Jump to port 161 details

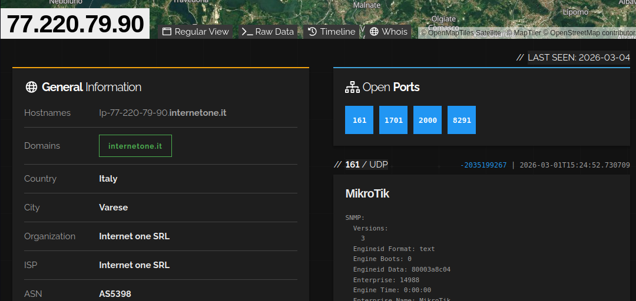359,120
